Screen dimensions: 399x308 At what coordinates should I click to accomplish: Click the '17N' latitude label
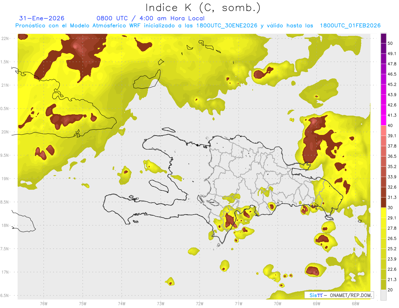[x=5, y=272]
